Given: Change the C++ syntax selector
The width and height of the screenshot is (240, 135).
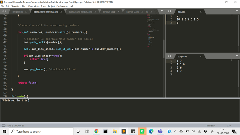Looking at the screenshot, I should click(229, 126).
